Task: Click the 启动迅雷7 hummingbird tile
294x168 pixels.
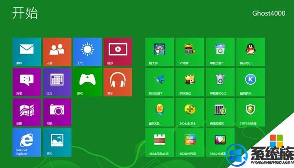Action: point(159,82)
